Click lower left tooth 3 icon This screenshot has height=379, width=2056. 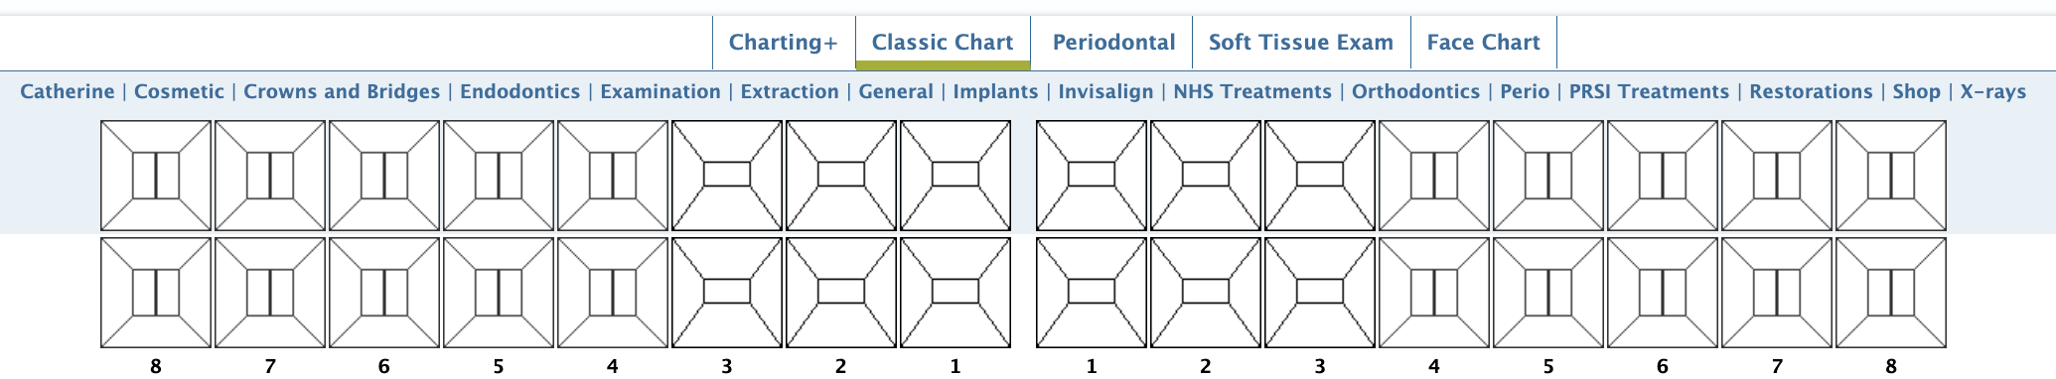[x=1320, y=293]
